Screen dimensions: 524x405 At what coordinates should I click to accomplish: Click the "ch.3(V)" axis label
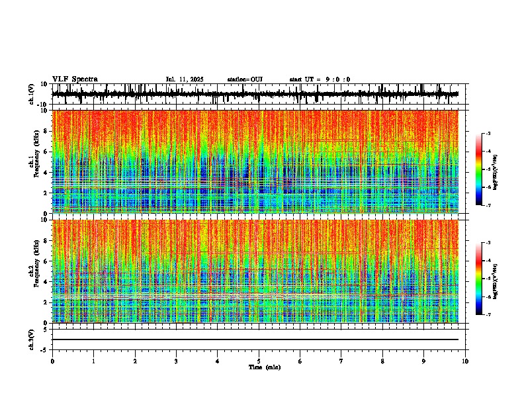32,339
